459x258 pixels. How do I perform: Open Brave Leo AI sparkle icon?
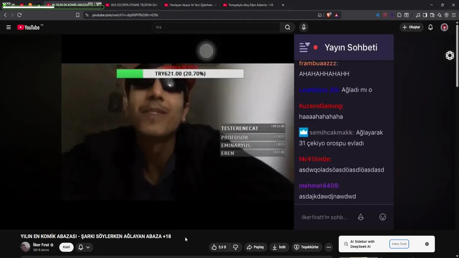[x=439, y=15]
